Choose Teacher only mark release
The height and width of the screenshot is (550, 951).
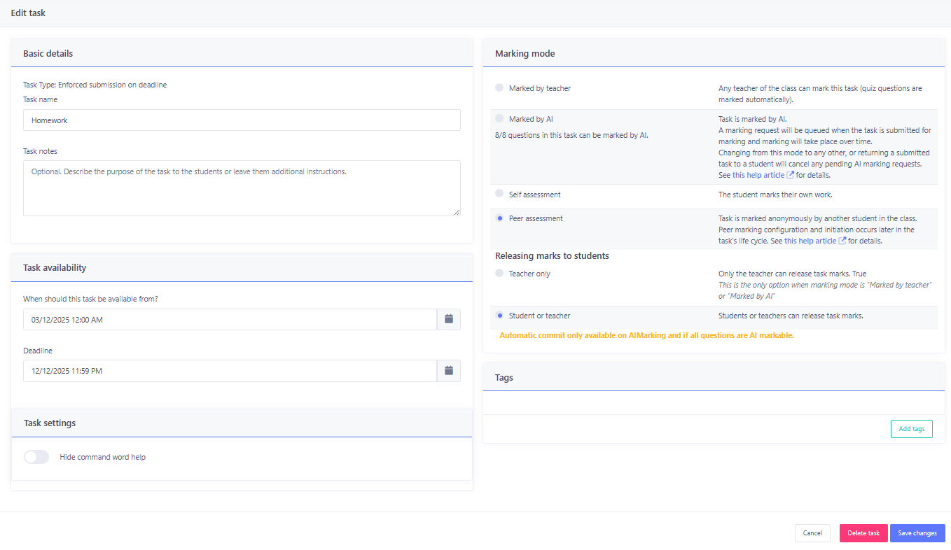499,274
